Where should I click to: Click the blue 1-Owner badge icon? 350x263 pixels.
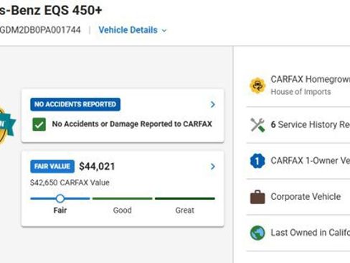pos(257,161)
